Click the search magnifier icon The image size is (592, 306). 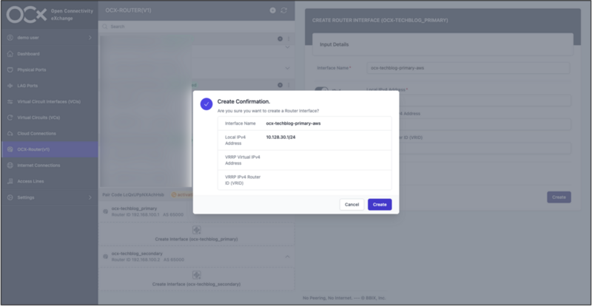point(105,27)
